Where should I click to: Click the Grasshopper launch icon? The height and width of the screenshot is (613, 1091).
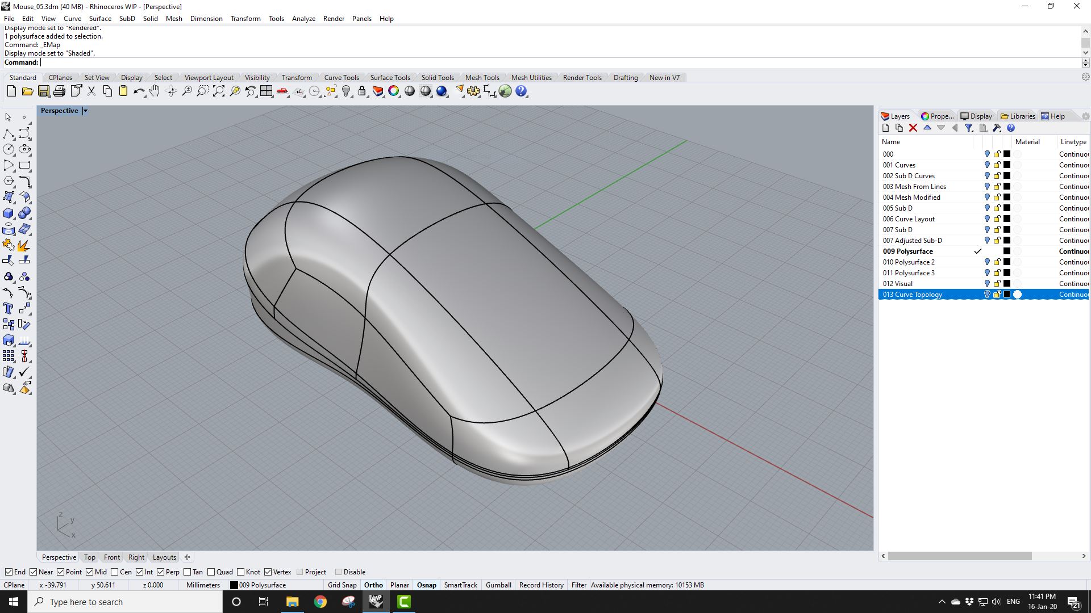point(505,91)
